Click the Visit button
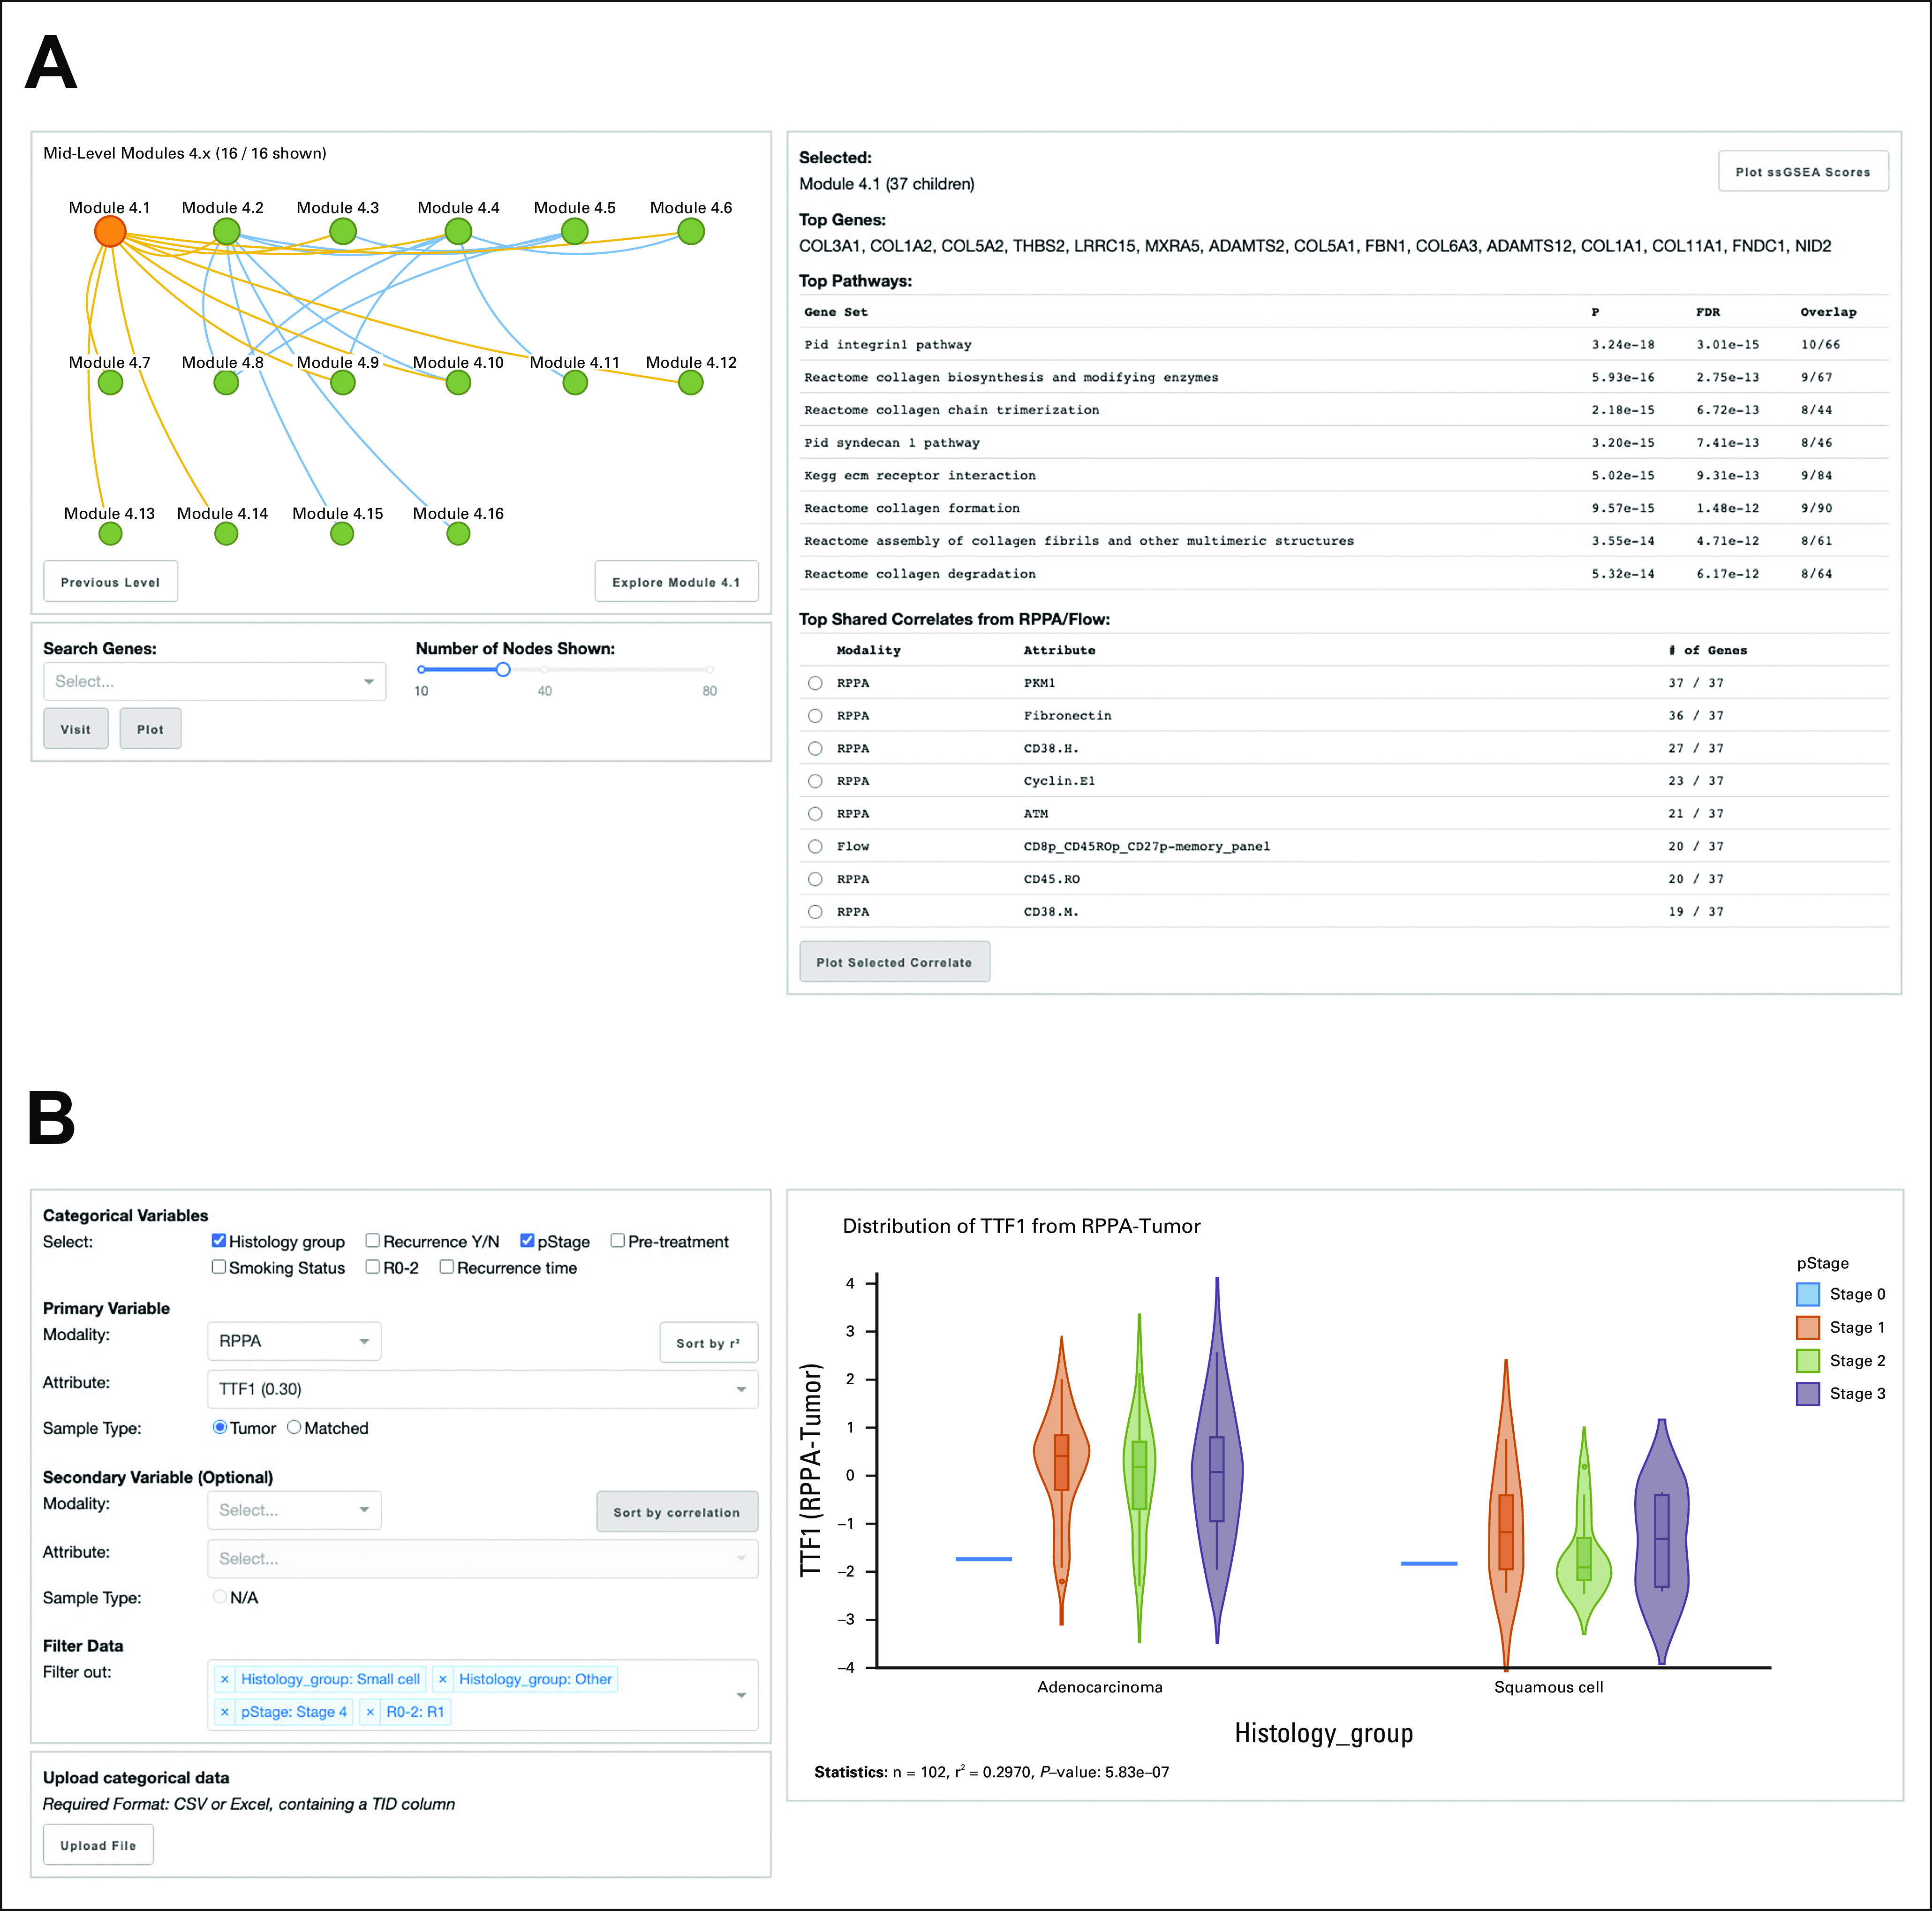The width and height of the screenshot is (1932, 1911). pyautogui.click(x=76, y=729)
